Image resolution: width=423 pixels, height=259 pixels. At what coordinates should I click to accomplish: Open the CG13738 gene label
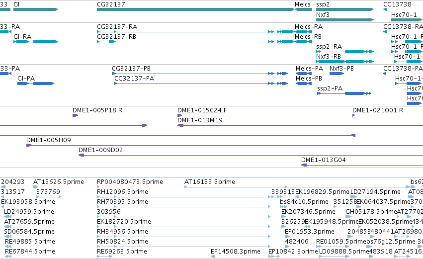point(397,4)
